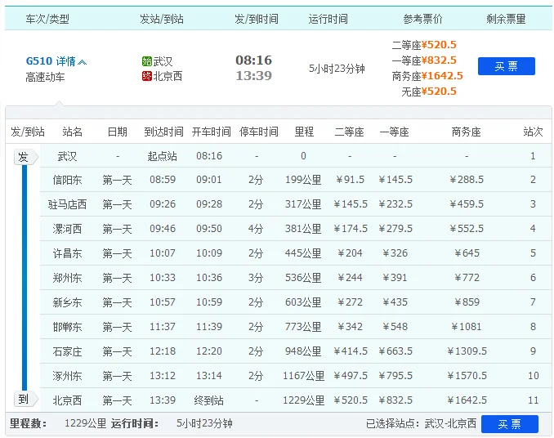Screen dimensions: 554x438
Task: Click the 二等座¥520.5 price line
Action: [x=424, y=45]
